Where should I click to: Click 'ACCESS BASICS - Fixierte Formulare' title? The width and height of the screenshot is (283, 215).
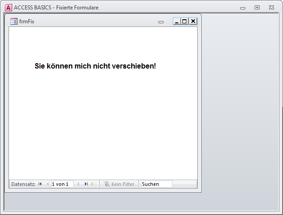tap(56, 8)
